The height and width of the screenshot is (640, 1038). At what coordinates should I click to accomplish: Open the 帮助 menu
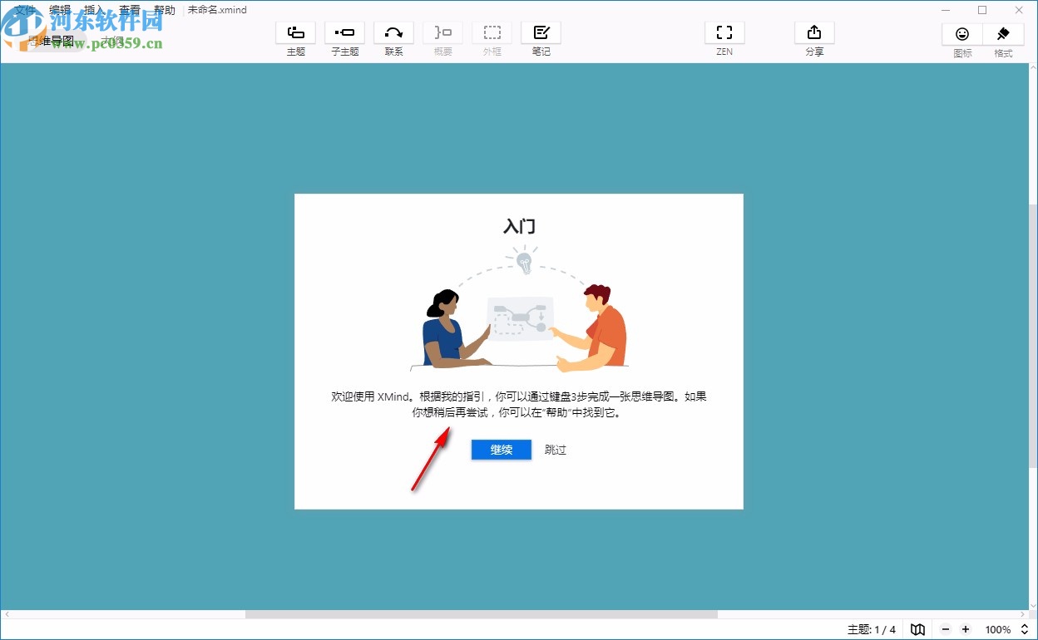(x=165, y=9)
